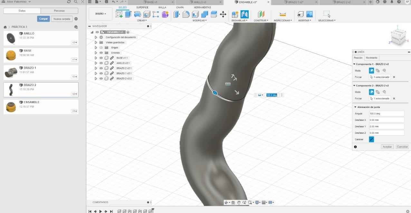Screen dimensions: 411x213
Task: Hide the ANILLO v3:1 component
Action: click(101, 63)
